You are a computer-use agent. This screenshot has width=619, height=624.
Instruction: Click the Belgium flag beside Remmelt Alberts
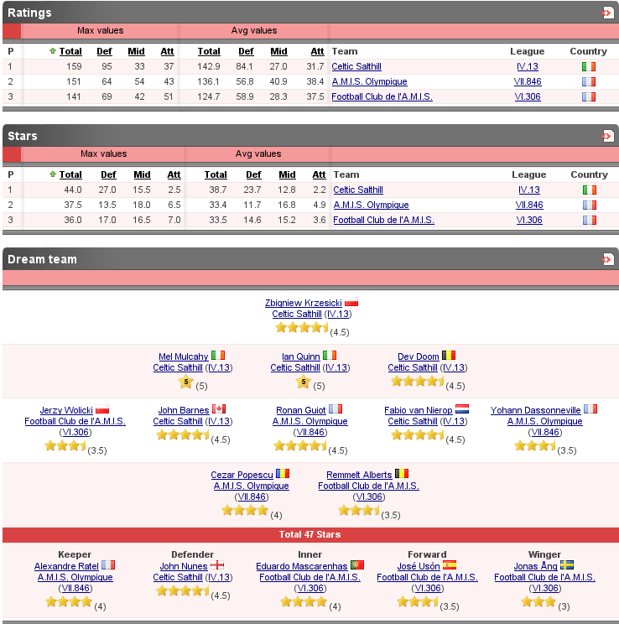[x=402, y=474]
